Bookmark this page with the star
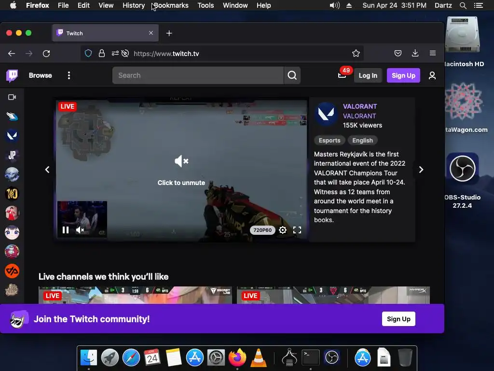Viewport: 494px width, 371px height. [356, 53]
